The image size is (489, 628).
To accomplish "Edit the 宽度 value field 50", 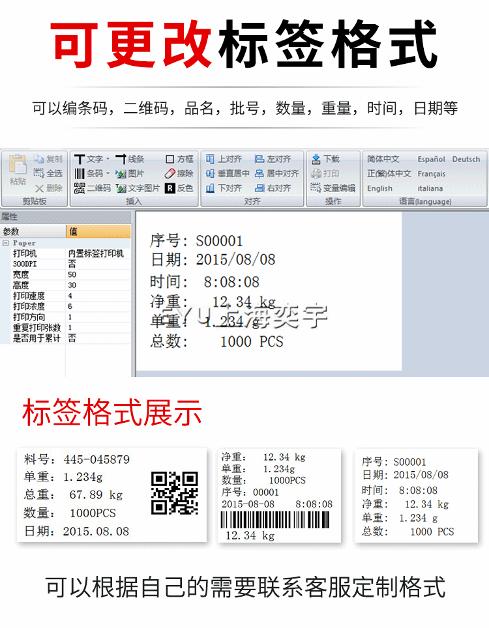I will [72, 275].
